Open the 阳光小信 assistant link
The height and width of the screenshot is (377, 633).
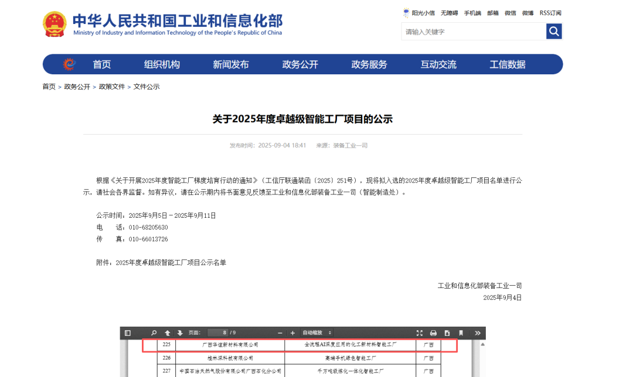pyautogui.click(x=418, y=13)
